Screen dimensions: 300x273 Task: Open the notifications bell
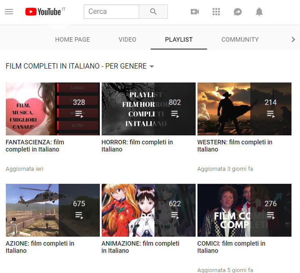[x=259, y=12]
